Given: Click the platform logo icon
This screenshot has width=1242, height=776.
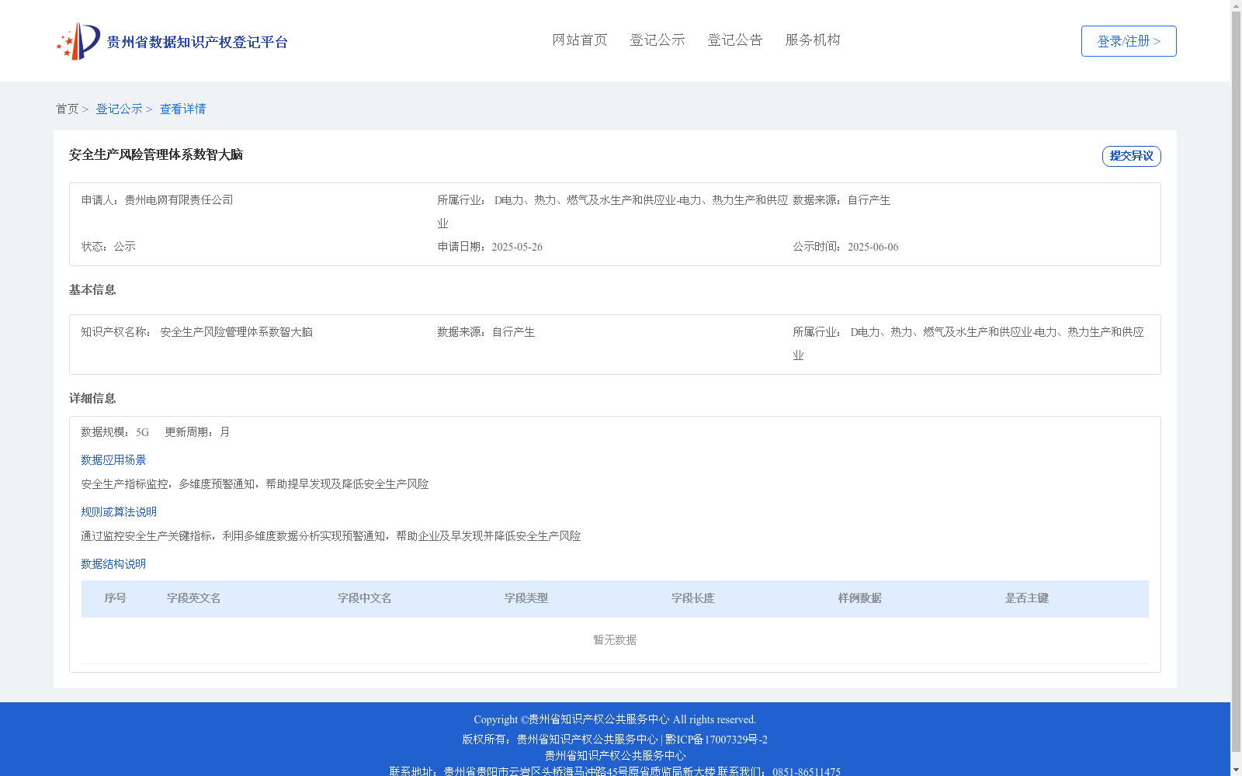Looking at the screenshot, I should (x=78, y=41).
